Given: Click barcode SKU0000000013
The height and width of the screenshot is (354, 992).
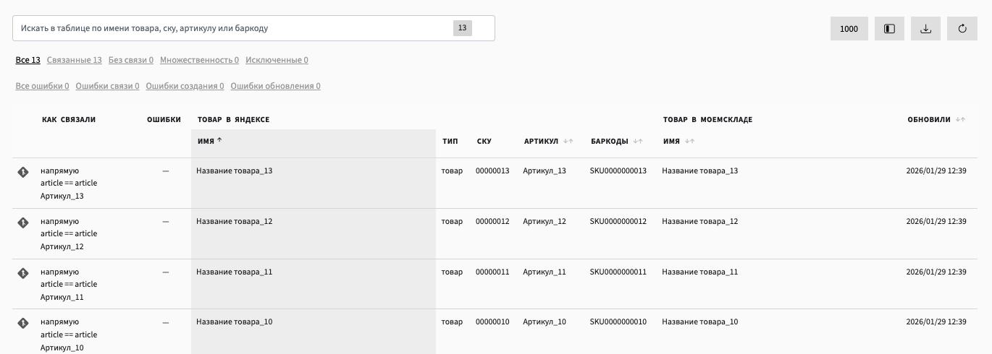Looking at the screenshot, I should coord(618,171).
